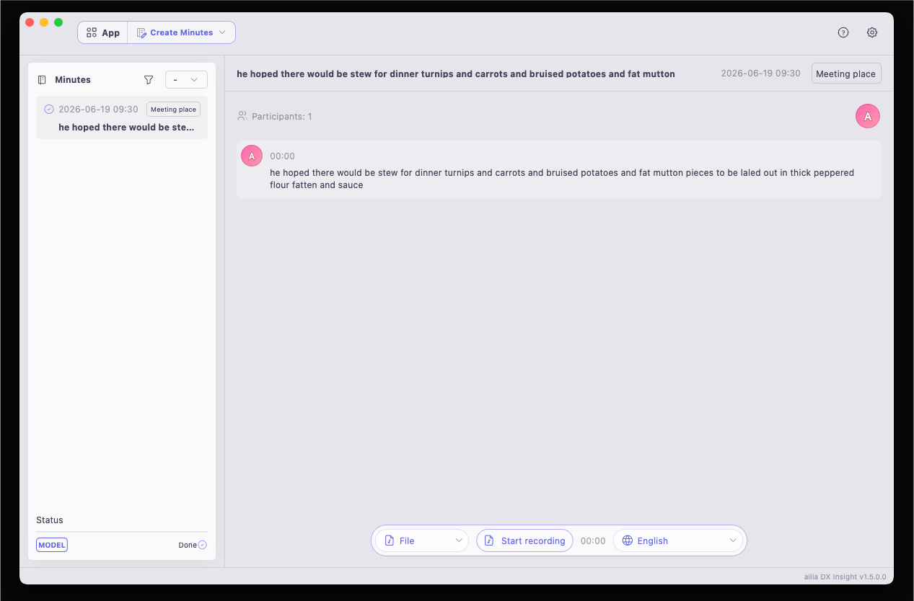Open the File source dropdown
Screen dimensions: 914x601
click(422, 540)
